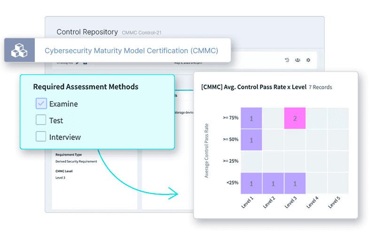Viewport: 376px width, 235px height.
Task: Click the <25% axis label
Action: tap(233, 183)
